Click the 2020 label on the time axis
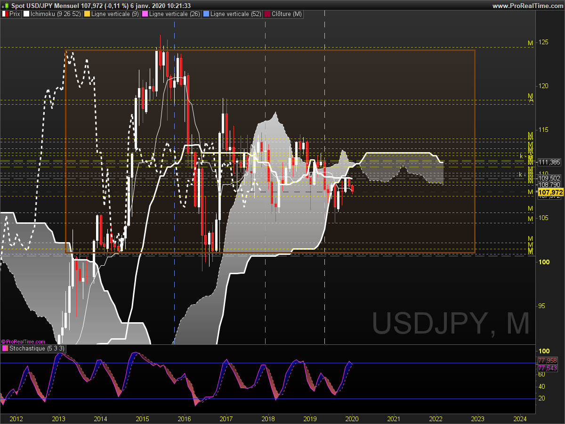Screen dimensions: 565x424 coord(352,418)
